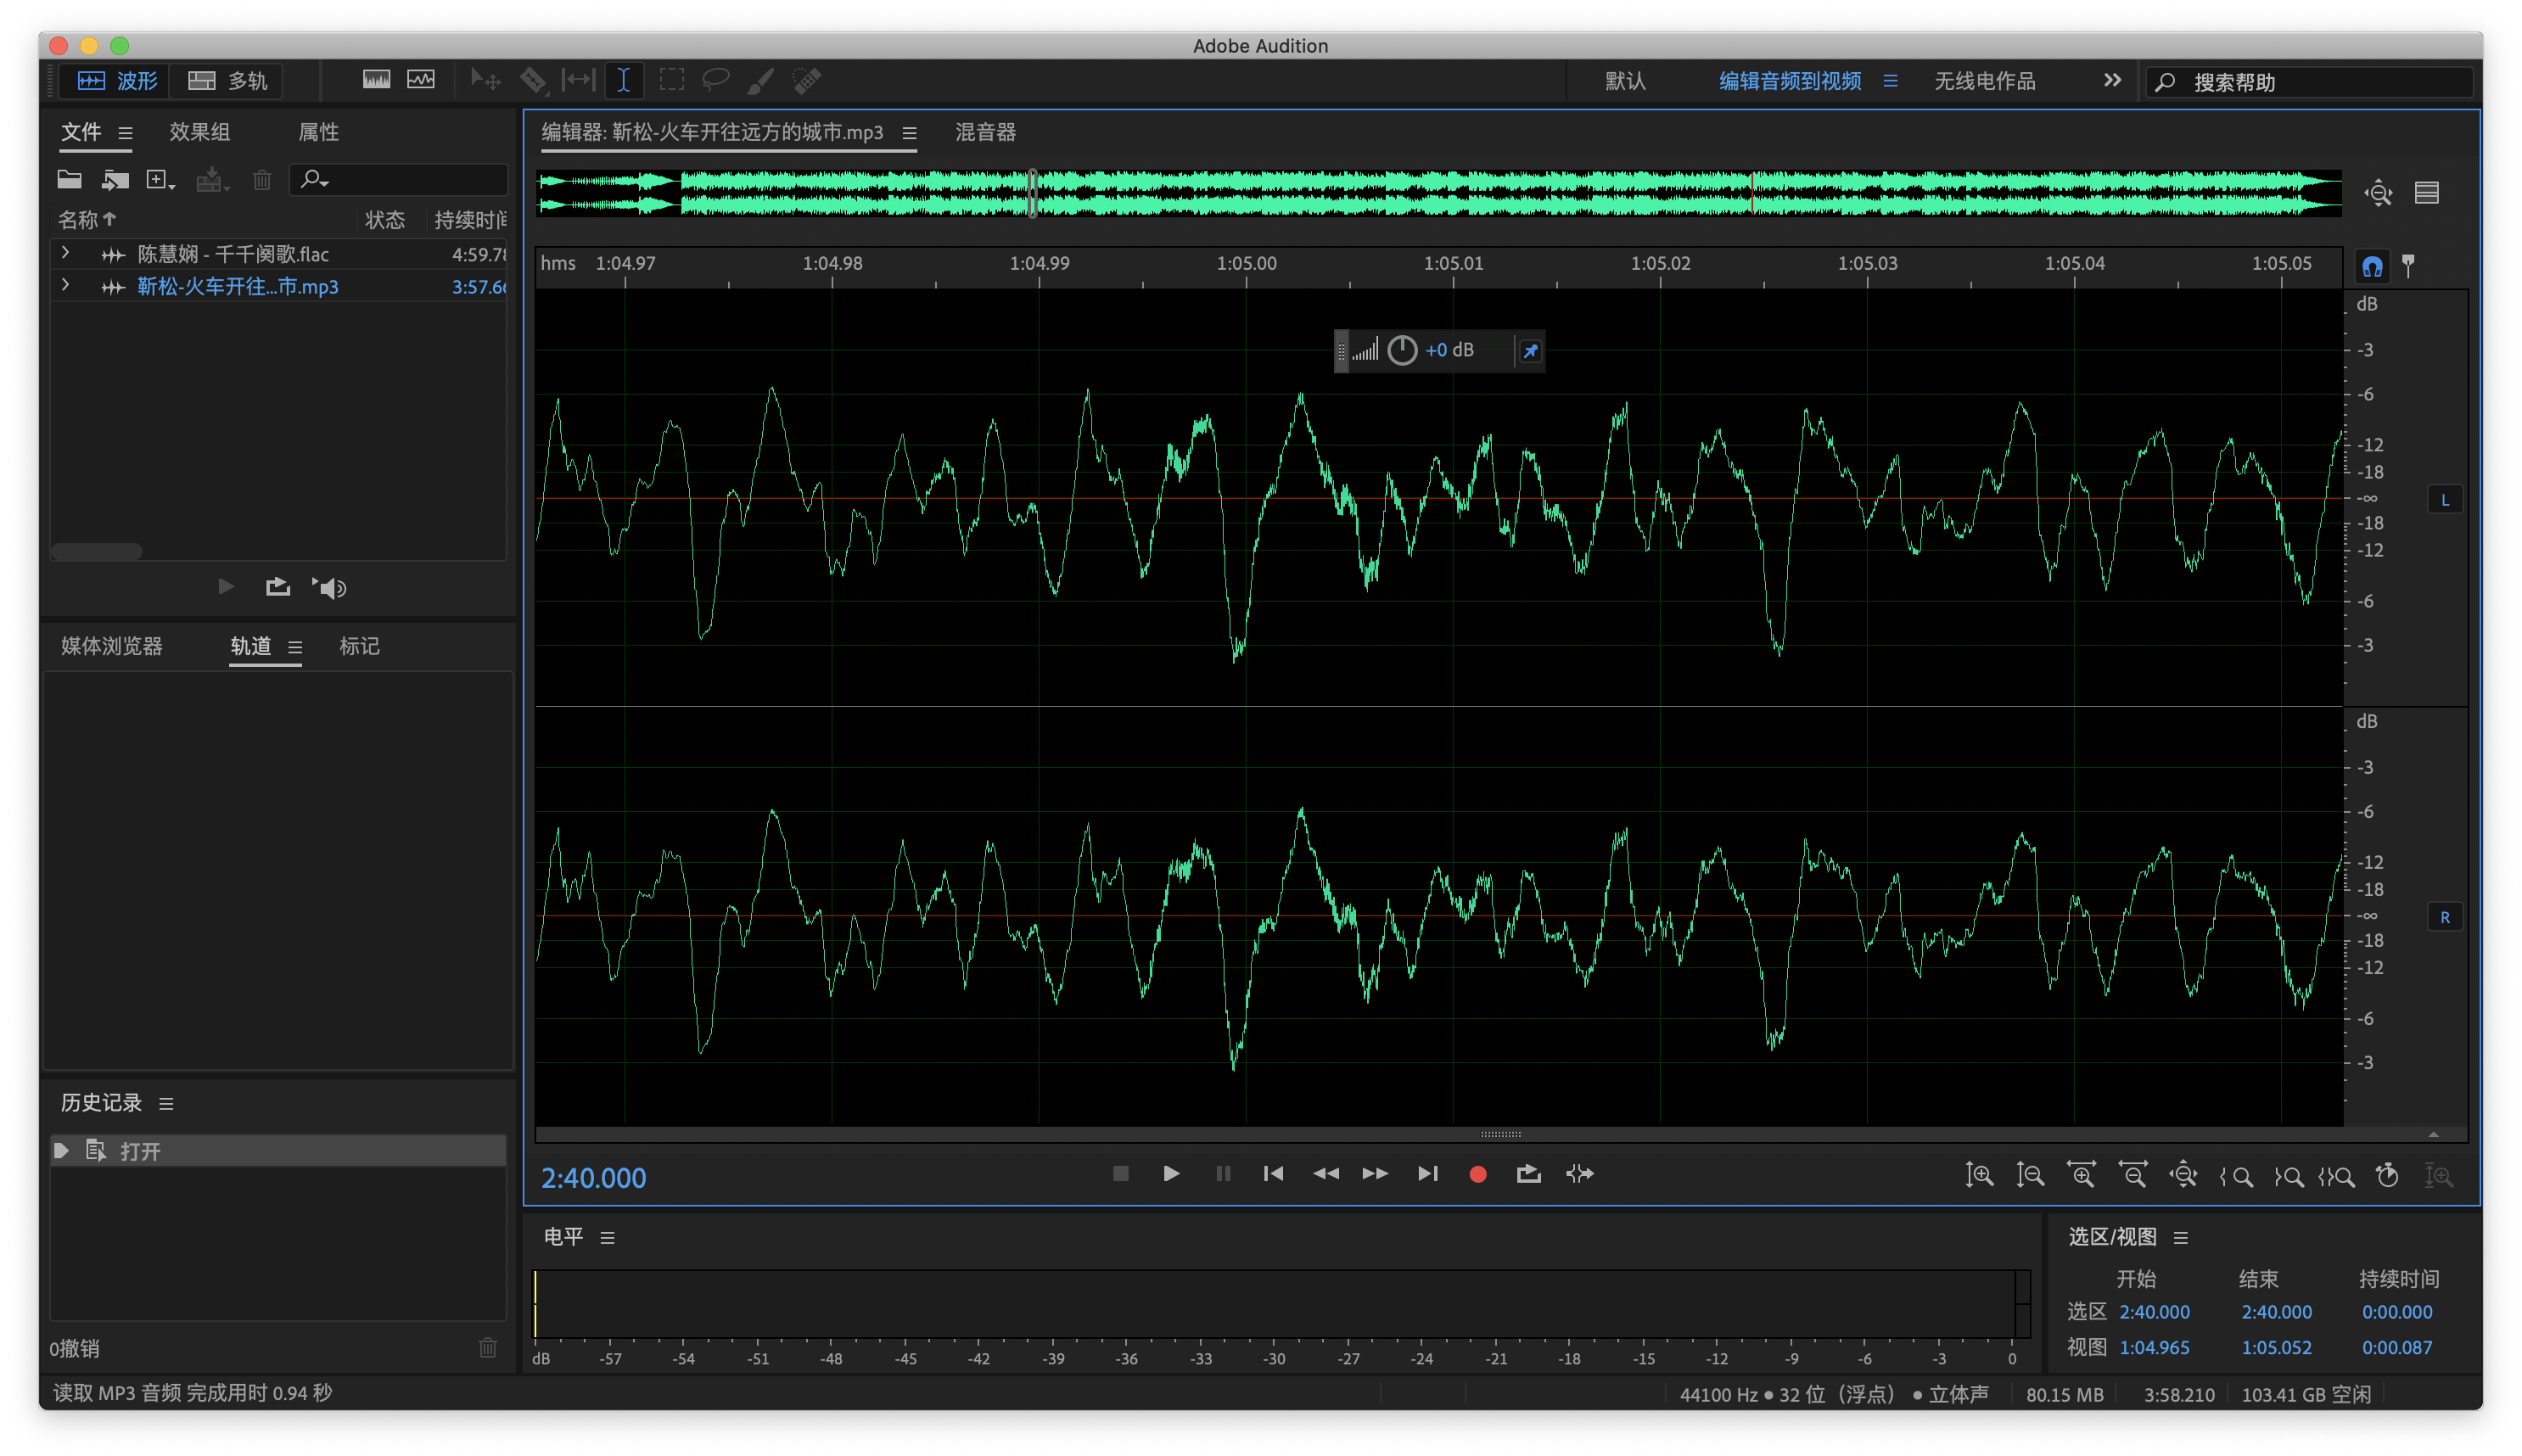Show more workspaces with double chevron
This screenshot has height=1456, width=2522.
coord(2112,80)
